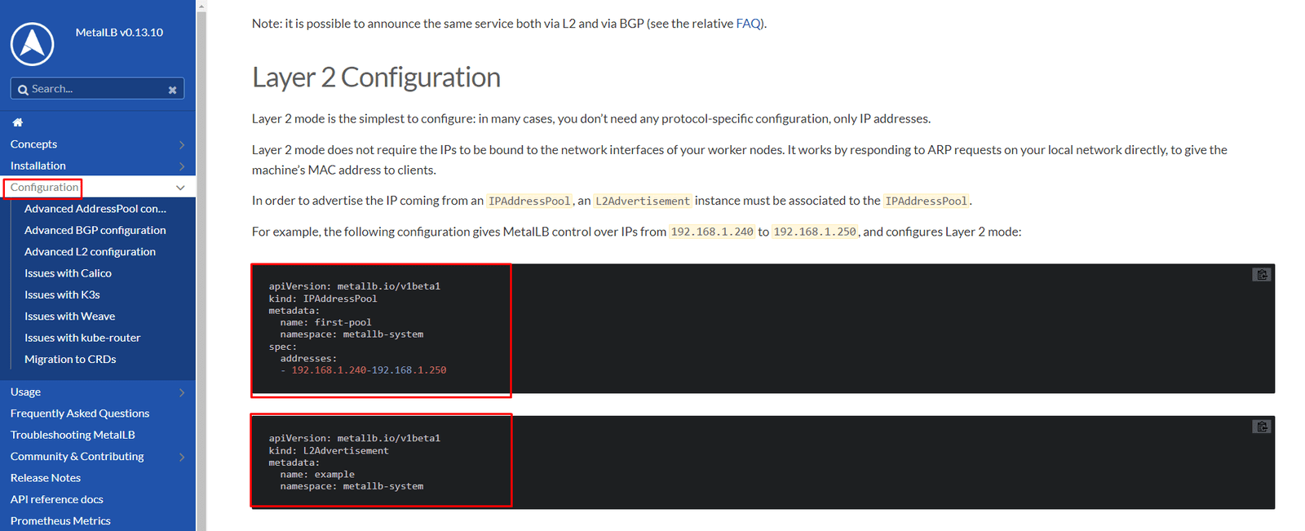Screen dimensions: 1305x531
Task: Expand the Community & Contributing chevron
Action: coord(181,457)
